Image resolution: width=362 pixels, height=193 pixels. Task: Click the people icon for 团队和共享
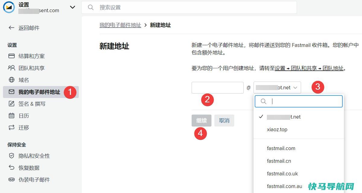click(x=11, y=68)
